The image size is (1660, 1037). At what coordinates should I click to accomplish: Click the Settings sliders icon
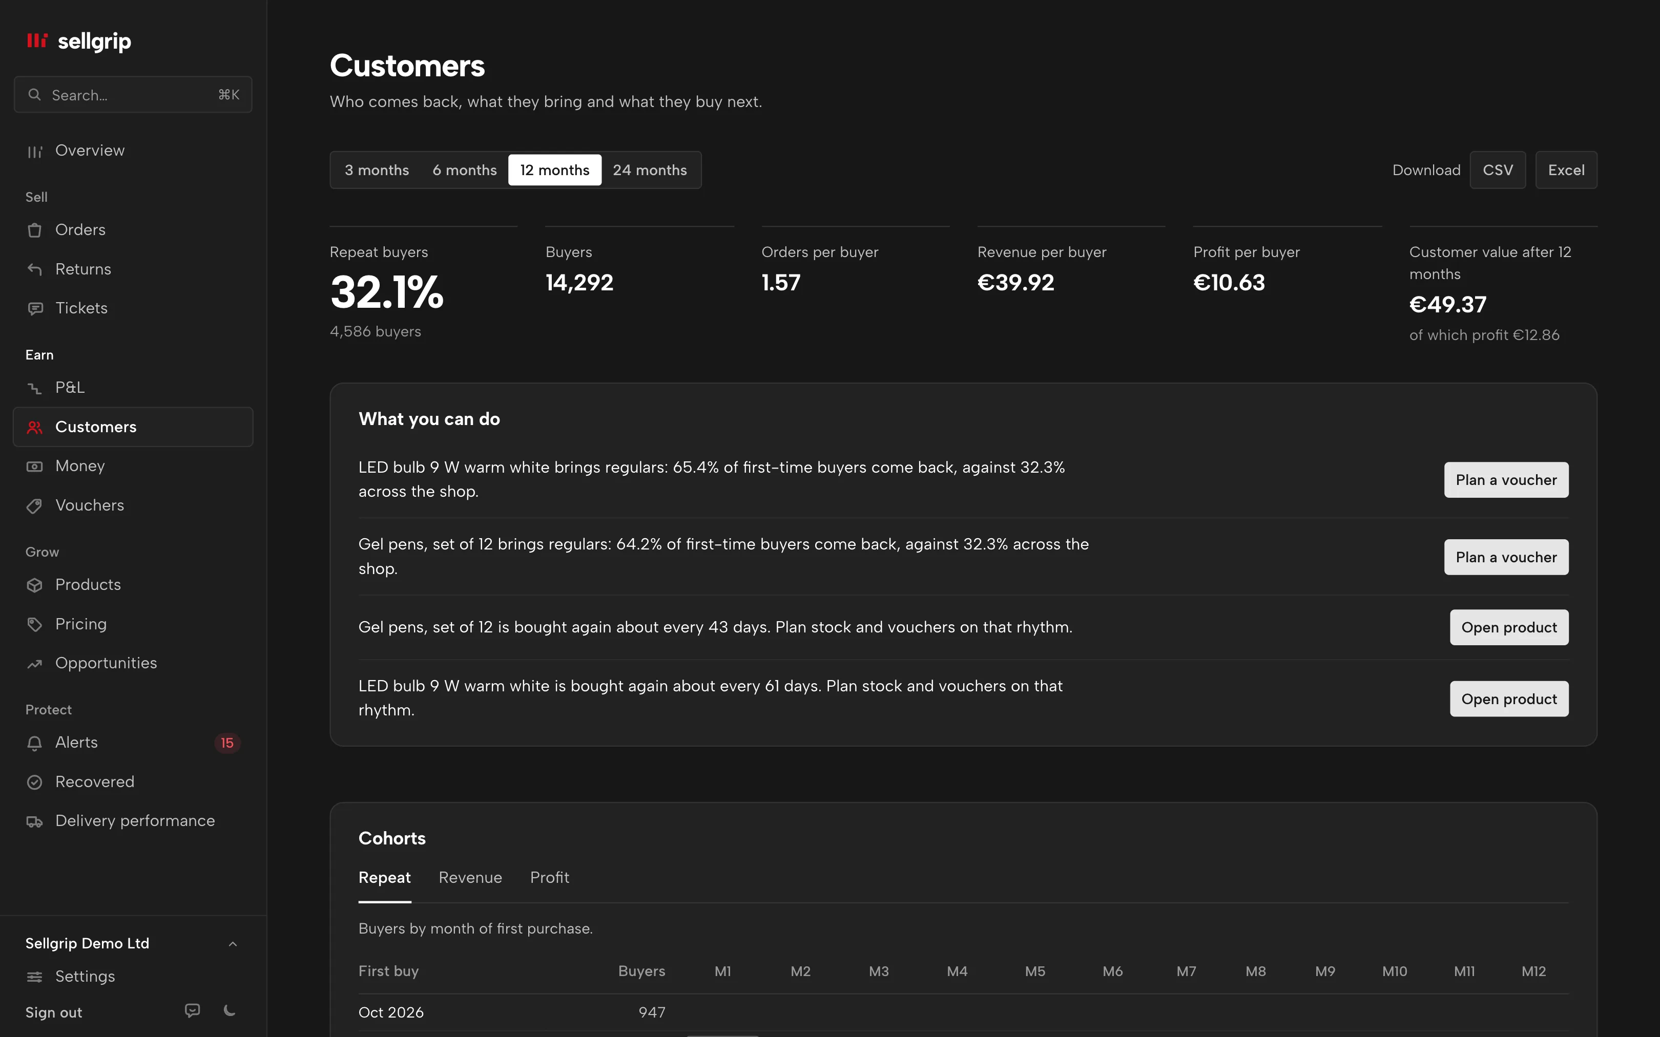34,977
